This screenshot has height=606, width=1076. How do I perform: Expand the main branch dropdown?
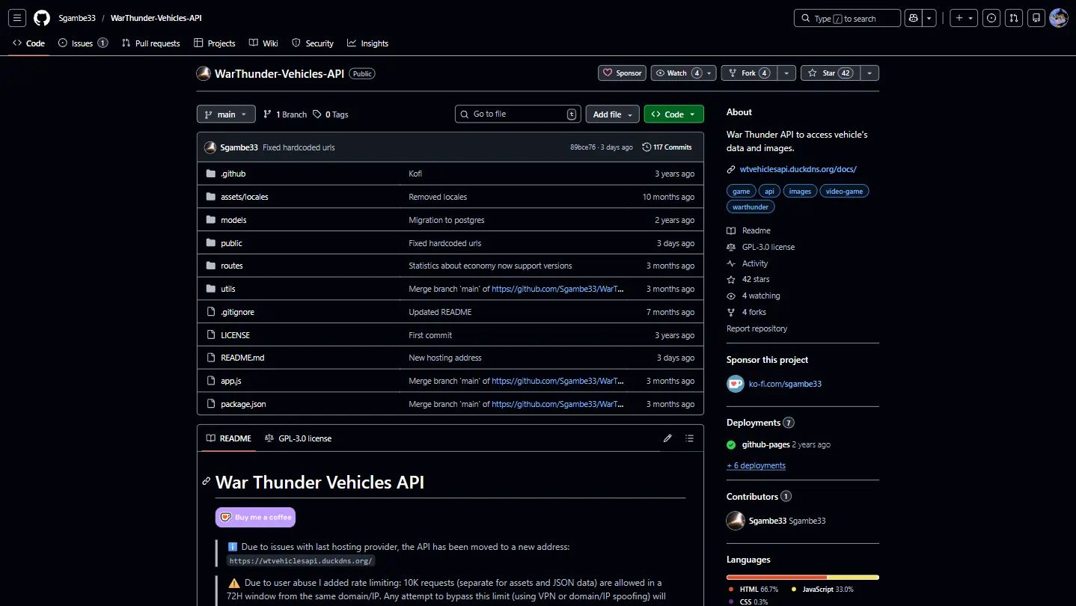click(226, 114)
